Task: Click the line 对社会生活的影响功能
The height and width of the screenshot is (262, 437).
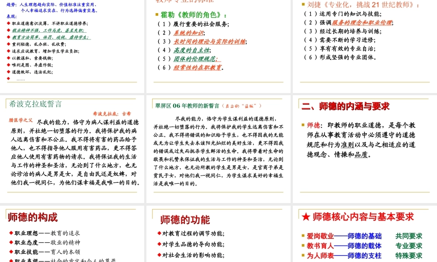Action: point(194,255)
